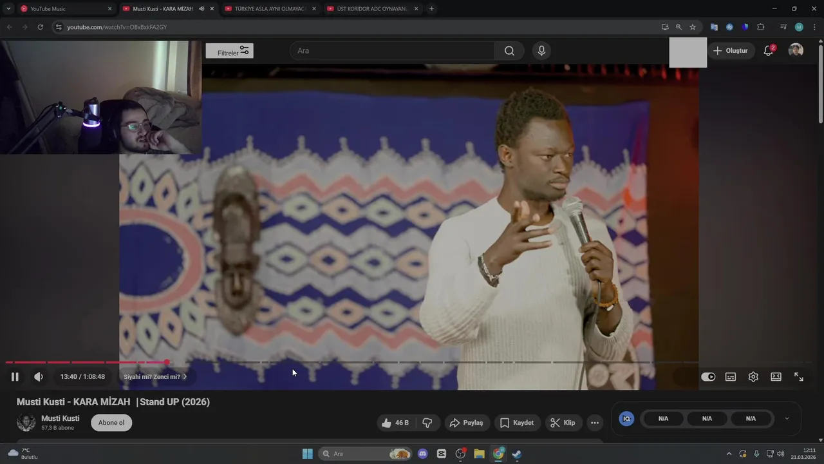This screenshot has width=824, height=464.
Task: Open Discord from the taskbar
Action: tap(422, 454)
